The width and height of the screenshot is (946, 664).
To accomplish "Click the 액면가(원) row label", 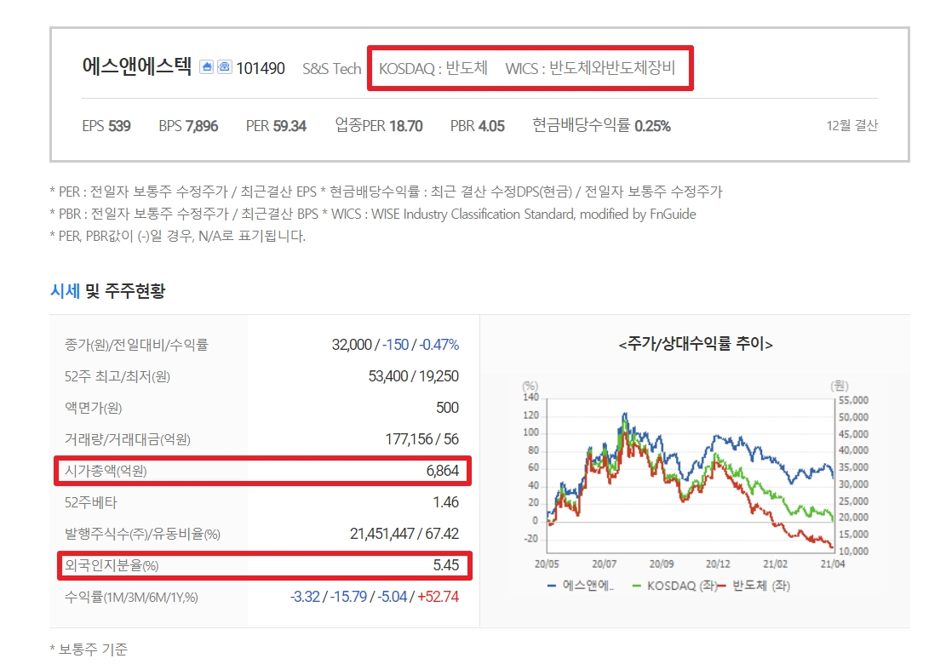I will tap(94, 409).
